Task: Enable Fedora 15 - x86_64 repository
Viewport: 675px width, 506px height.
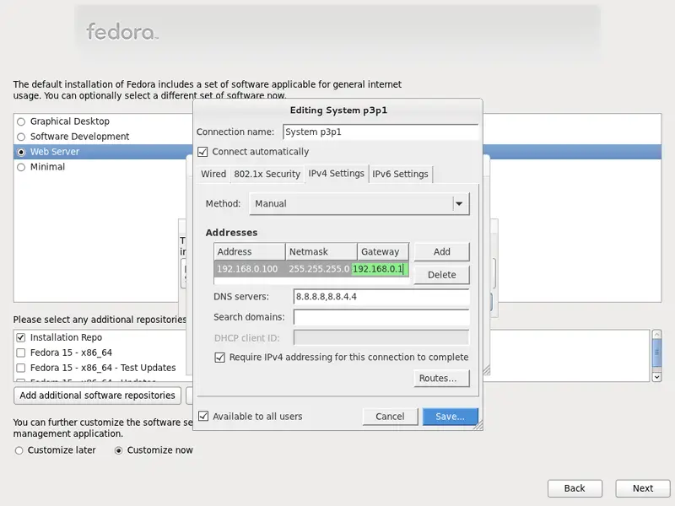Action: point(20,353)
